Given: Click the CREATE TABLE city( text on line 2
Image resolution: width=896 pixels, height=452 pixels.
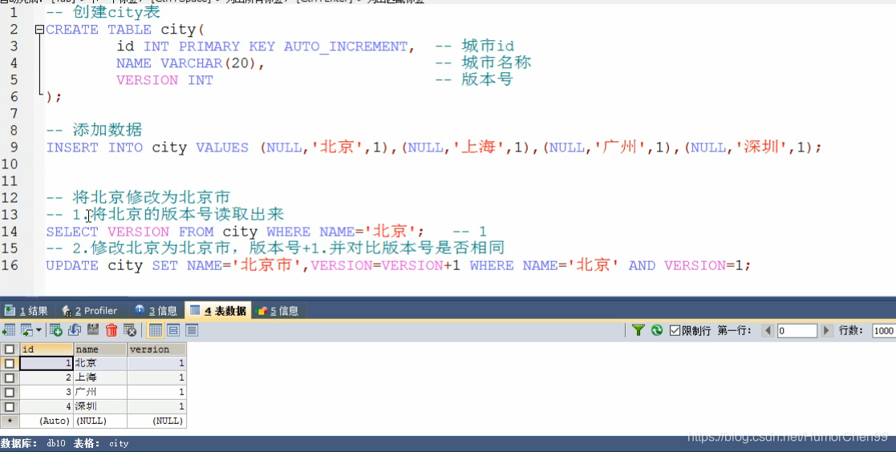Looking at the screenshot, I should click(125, 30).
